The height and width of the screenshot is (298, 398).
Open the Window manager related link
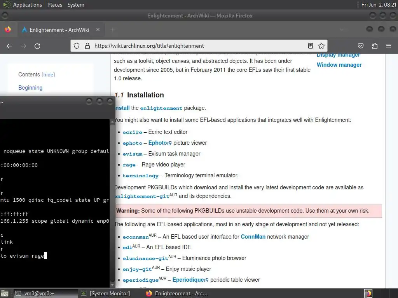pyautogui.click(x=339, y=65)
